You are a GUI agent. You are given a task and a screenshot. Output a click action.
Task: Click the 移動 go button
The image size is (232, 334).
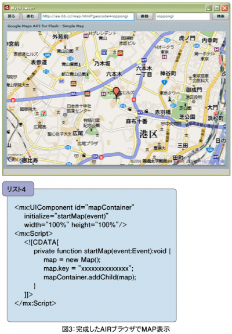tap(144, 16)
